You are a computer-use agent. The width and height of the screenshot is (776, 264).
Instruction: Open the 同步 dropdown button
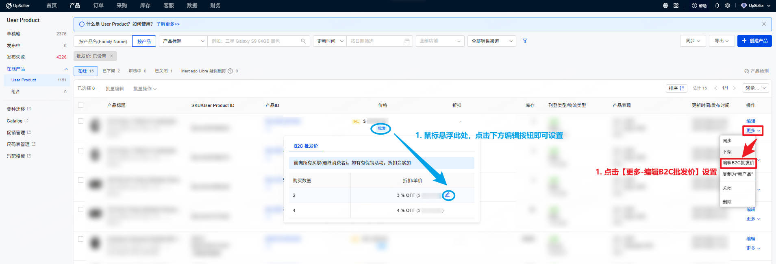pyautogui.click(x=693, y=41)
